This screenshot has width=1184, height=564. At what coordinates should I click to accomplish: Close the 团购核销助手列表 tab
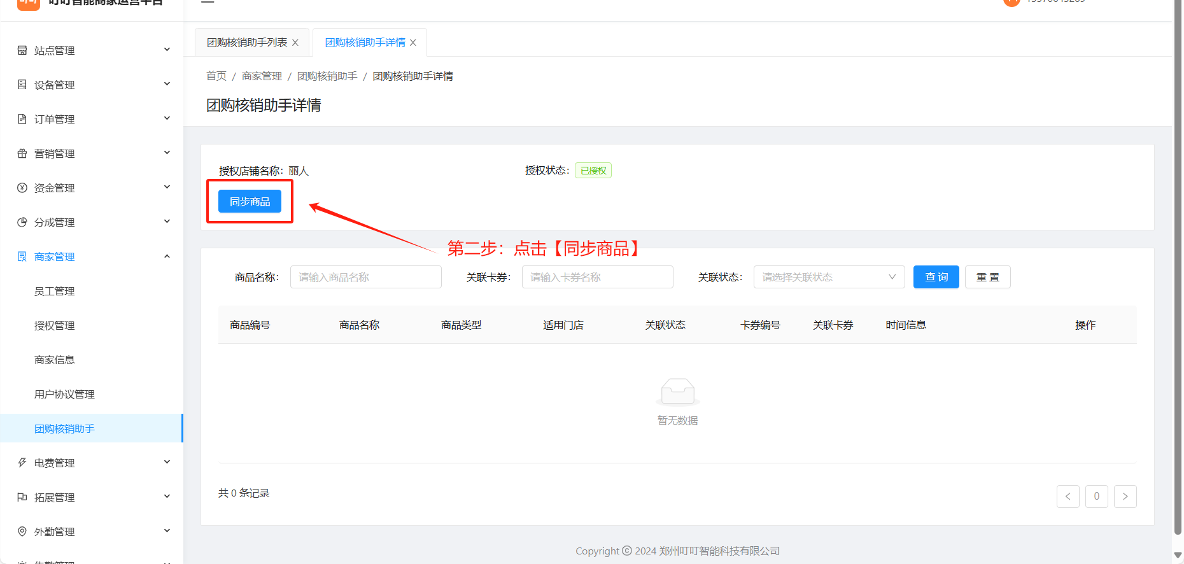click(x=295, y=43)
